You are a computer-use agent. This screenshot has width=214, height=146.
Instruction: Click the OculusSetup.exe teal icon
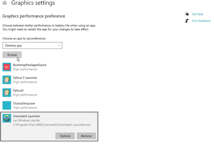tap(7, 105)
